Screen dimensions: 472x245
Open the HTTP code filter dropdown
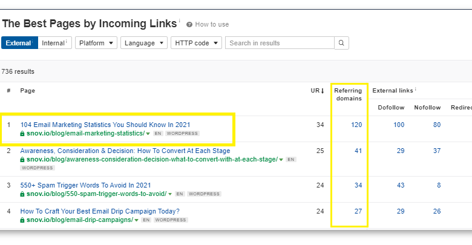(x=197, y=43)
